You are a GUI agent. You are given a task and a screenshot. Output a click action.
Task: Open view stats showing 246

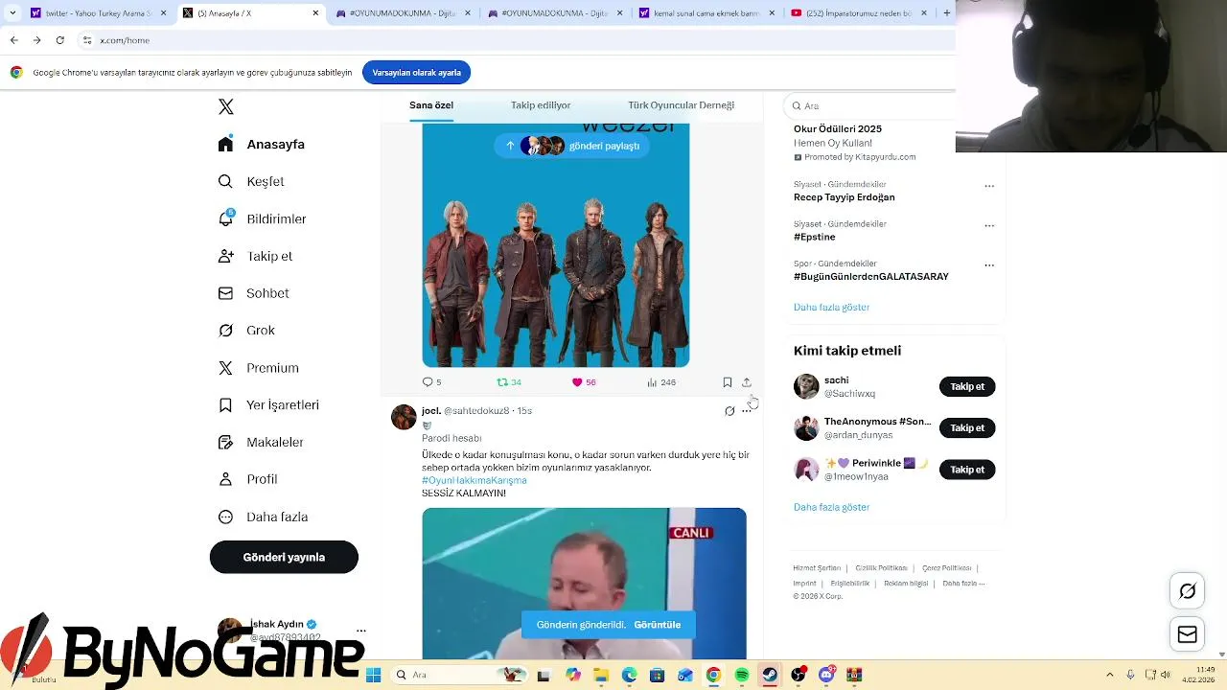[661, 382]
